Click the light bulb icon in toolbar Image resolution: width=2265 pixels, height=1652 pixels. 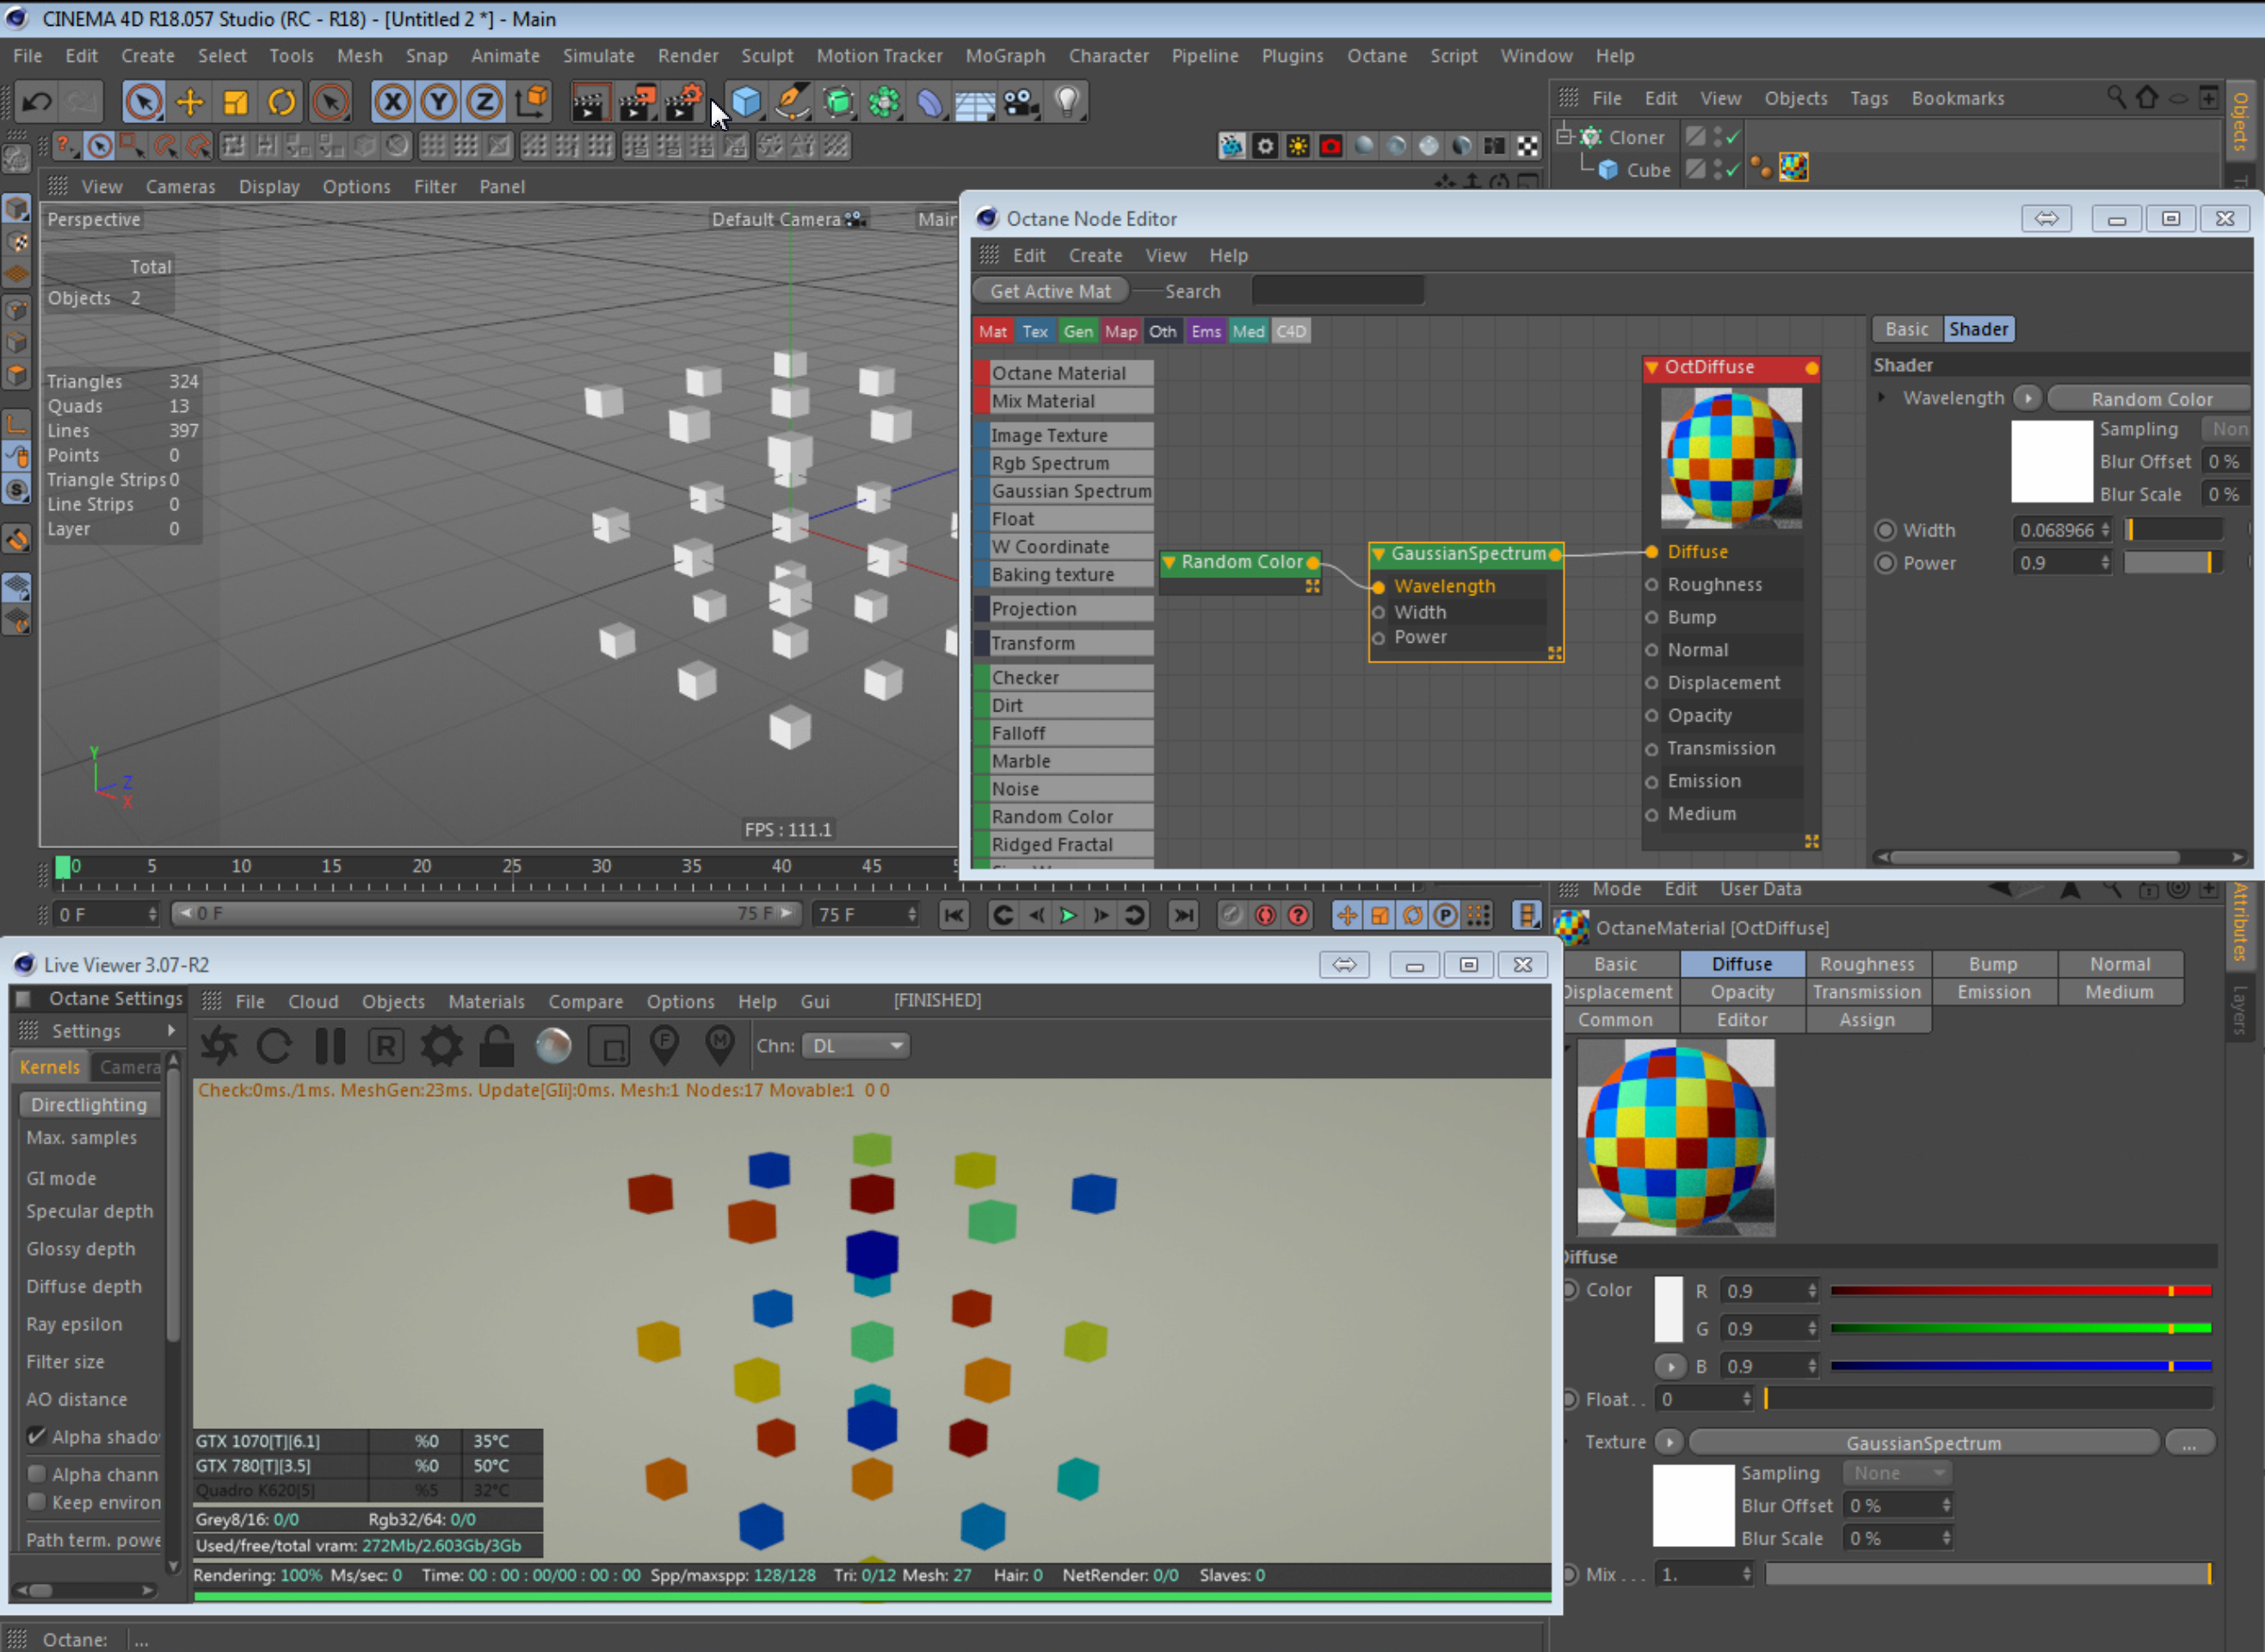[x=1067, y=100]
